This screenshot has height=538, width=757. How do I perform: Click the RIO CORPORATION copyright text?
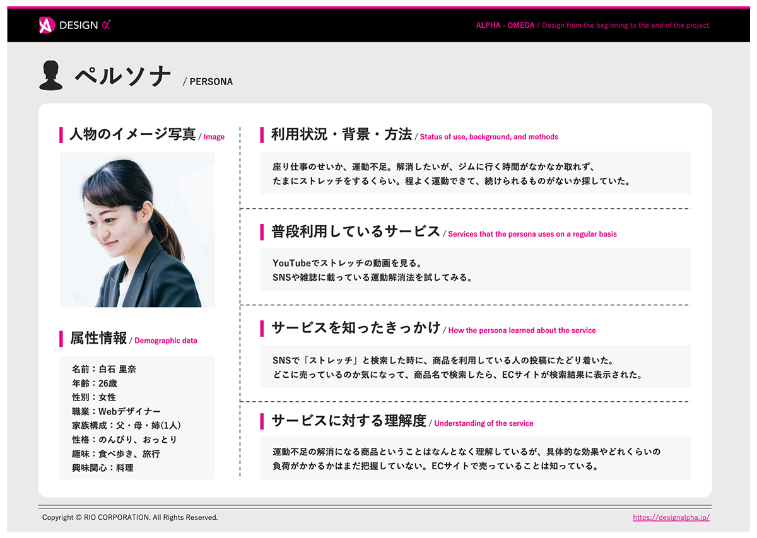[130, 517]
